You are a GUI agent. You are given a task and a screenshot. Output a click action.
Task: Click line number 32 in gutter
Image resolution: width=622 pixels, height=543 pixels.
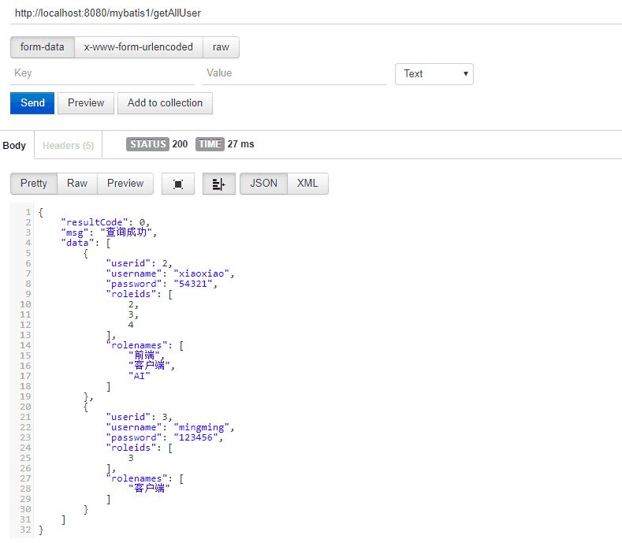(25, 530)
